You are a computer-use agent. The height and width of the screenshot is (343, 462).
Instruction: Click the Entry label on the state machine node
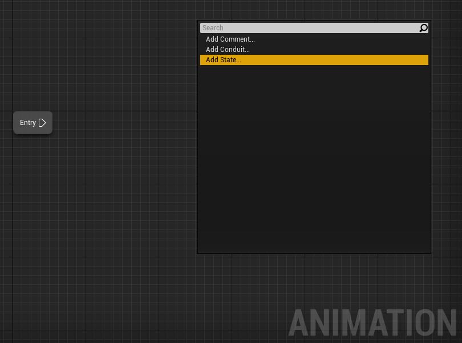(x=27, y=122)
